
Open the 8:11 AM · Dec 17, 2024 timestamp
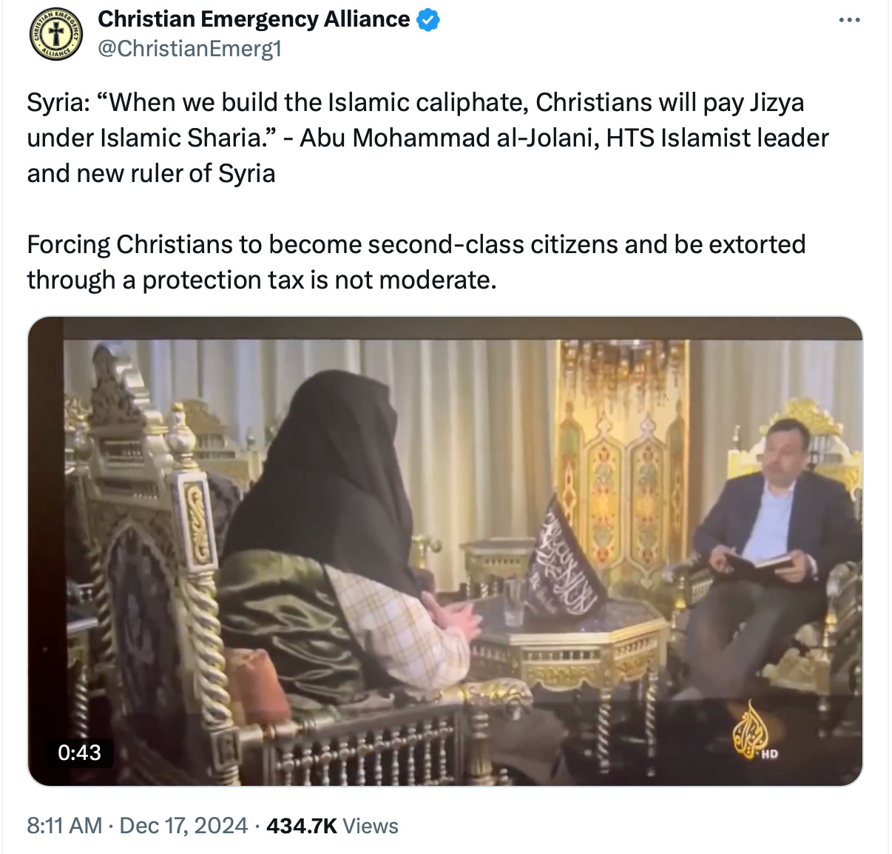pos(138,826)
